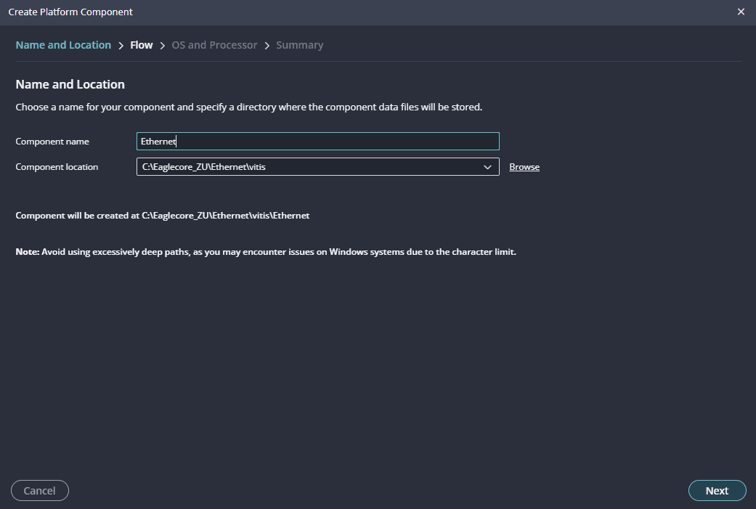The height and width of the screenshot is (509, 756).
Task: Click the chevron after Name and Location
Action: pyautogui.click(x=121, y=46)
